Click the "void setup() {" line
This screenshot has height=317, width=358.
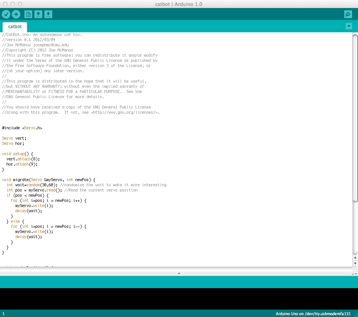pyautogui.click(x=17, y=154)
